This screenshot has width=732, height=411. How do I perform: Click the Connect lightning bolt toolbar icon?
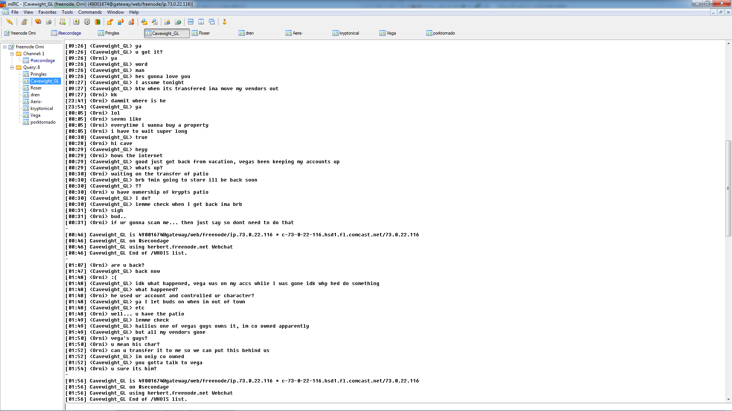point(10,22)
